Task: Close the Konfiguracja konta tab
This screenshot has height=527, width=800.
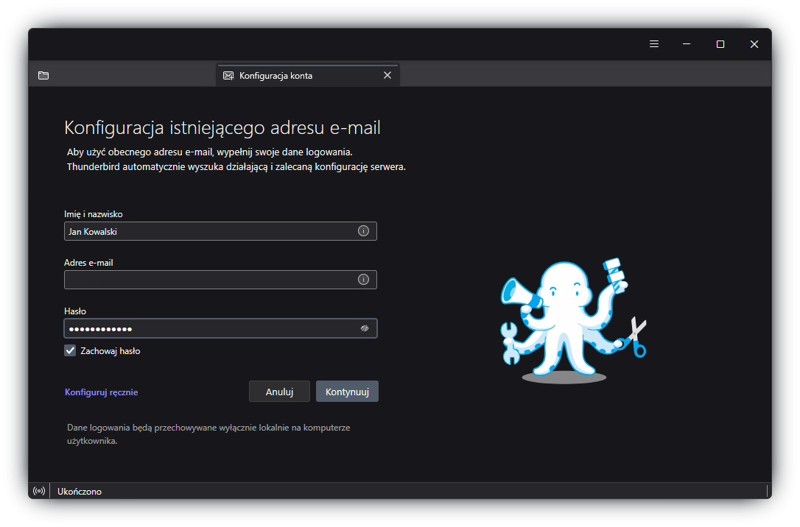Action: [x=387, y=75]
